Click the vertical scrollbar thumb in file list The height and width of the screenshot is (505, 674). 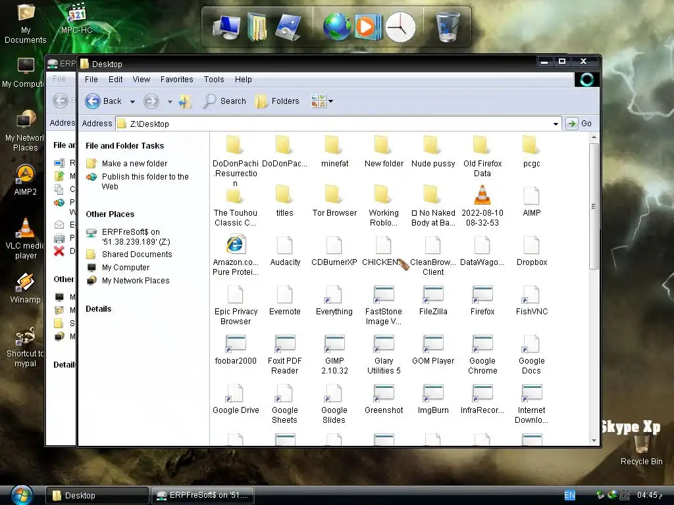[x=594, y=206]
